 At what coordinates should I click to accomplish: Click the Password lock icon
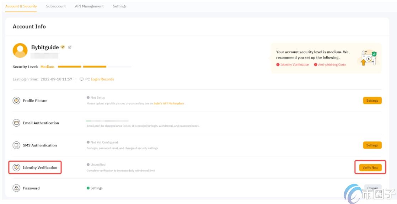tap(16, 188)
